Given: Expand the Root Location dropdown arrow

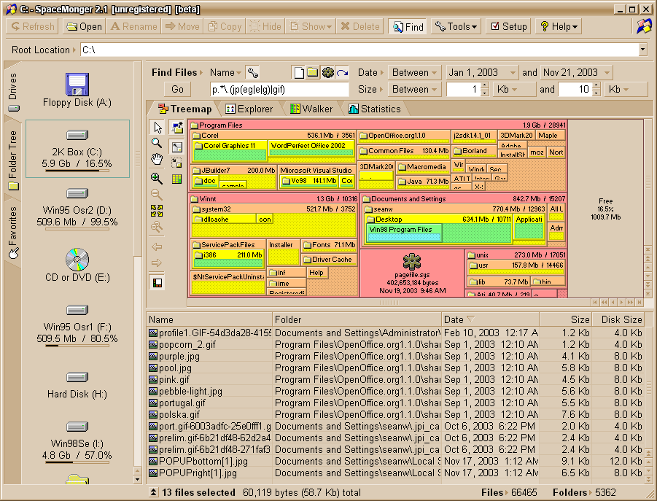Looking at the screenshot, I should (642, 50).
